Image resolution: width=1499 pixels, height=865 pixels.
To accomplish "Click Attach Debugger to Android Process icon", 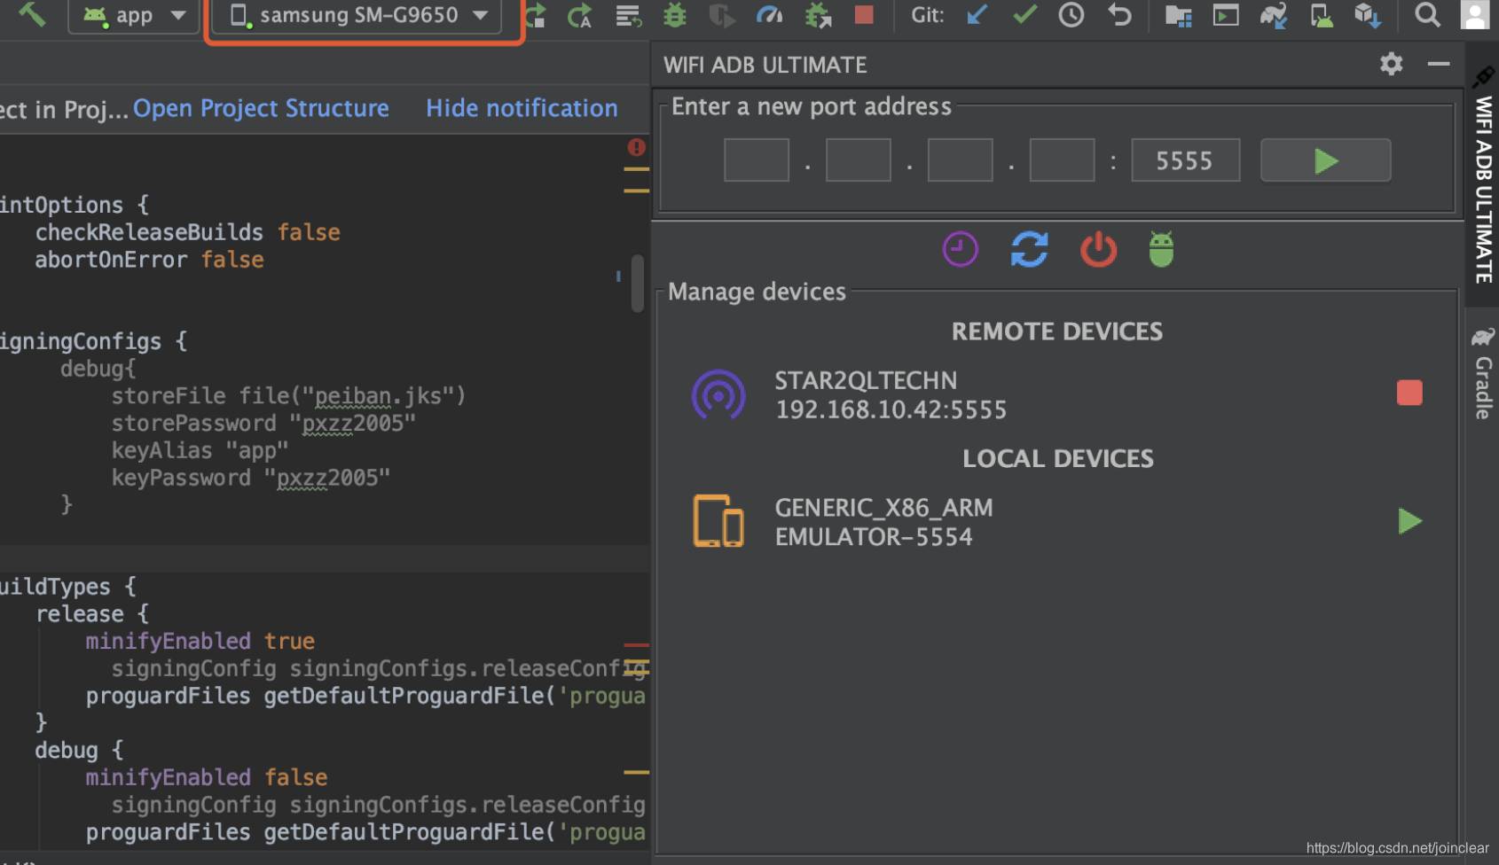I will [x=817, y=15].
